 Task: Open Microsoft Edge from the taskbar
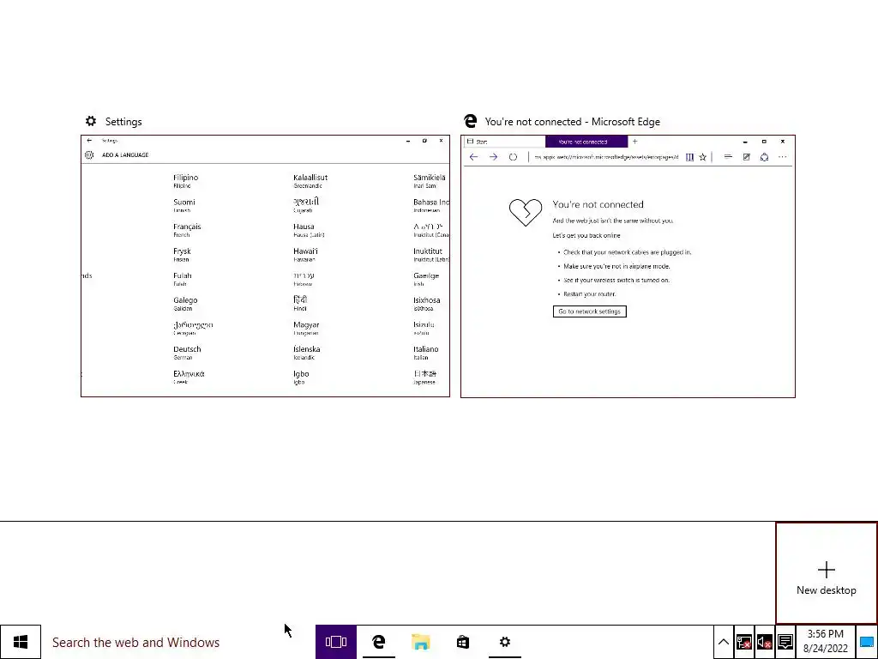tap(378, 642)
